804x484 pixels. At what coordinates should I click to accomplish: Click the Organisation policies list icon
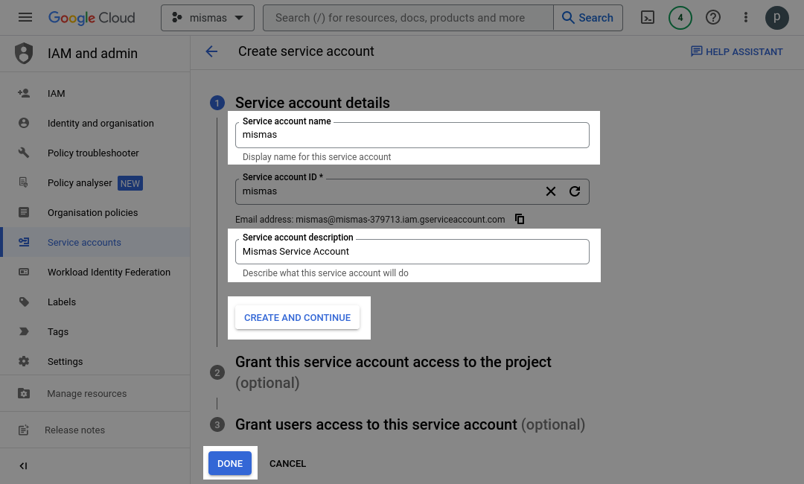pos(24,212)
